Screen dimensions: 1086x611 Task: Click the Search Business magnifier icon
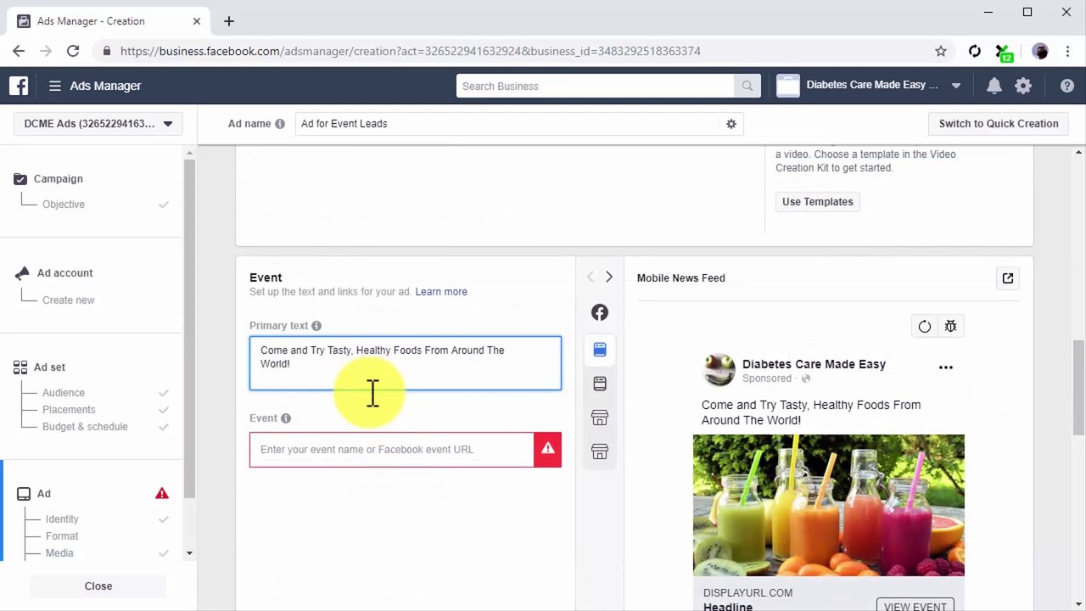tap(747, 86)
